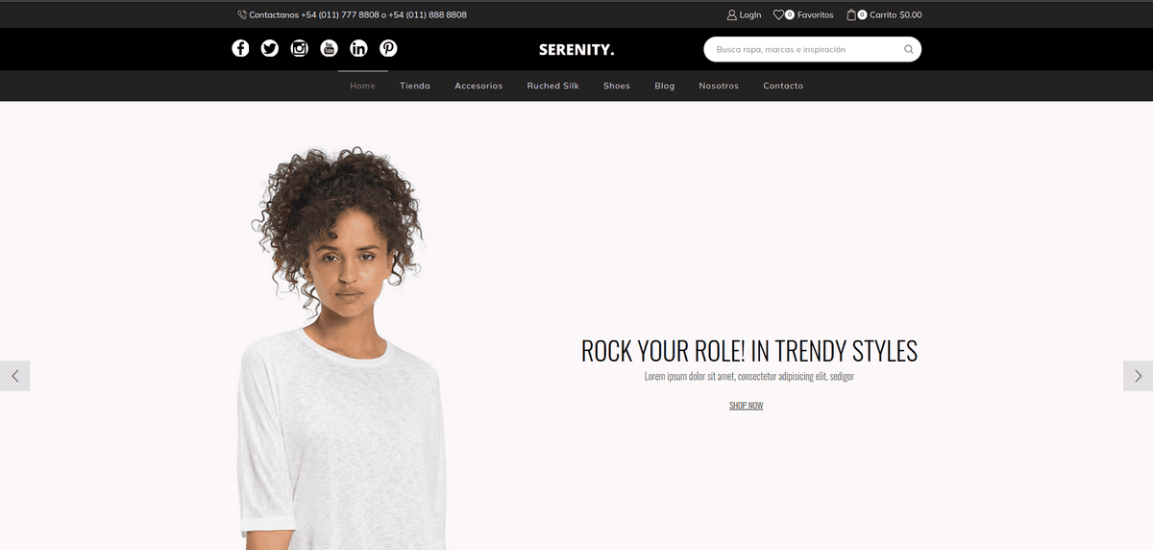Click the shopping bag cart icon

[851, 14]
